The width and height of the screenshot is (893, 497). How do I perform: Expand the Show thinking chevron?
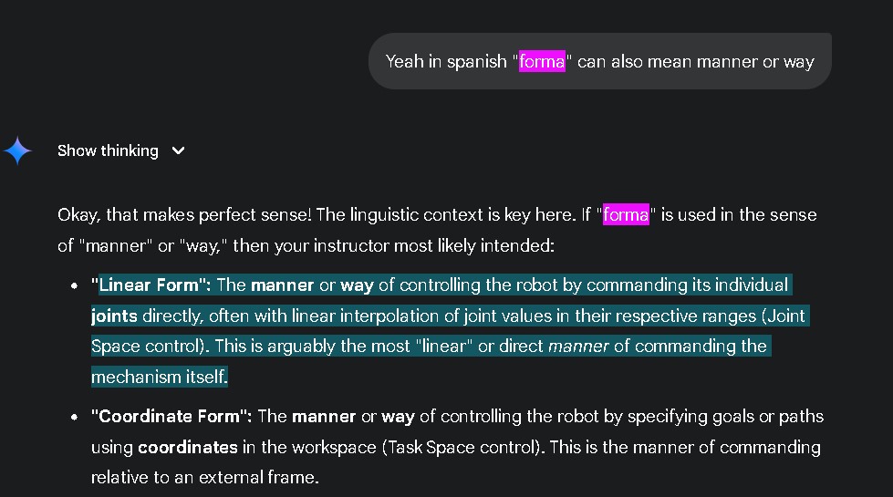tap(179, 150)
